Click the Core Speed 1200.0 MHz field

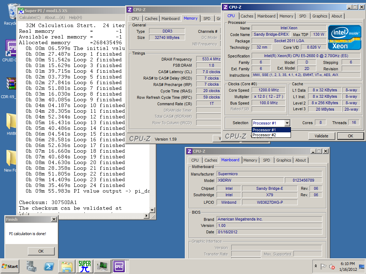(268, 90)
